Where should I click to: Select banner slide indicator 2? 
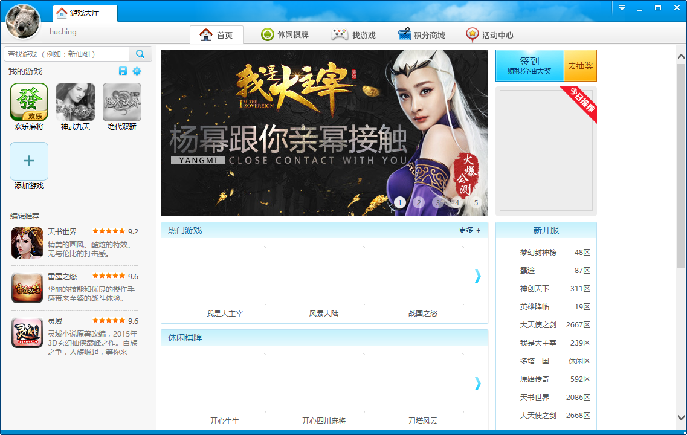419,202
